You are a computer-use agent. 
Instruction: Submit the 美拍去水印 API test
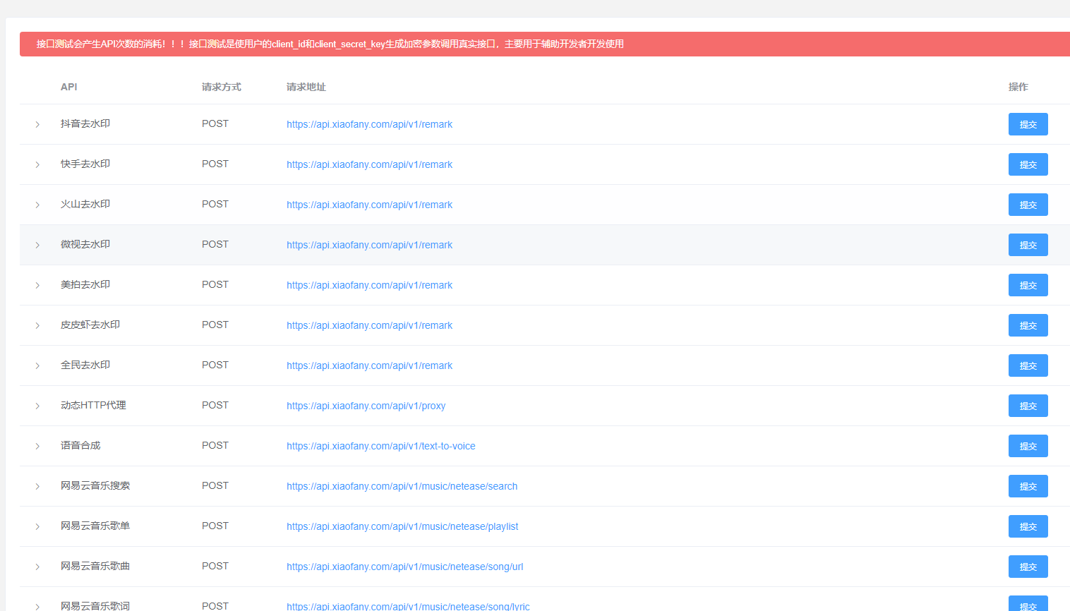point(1028,285)
